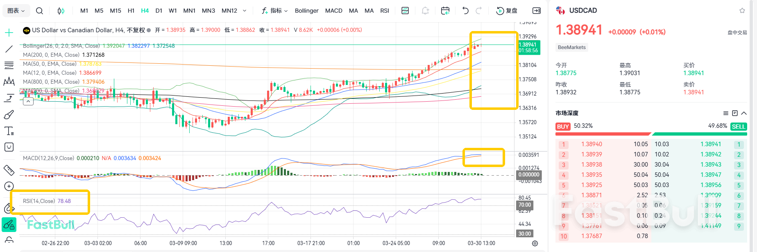Expand more timeframes dropdown arrow

tap(245, 11)
